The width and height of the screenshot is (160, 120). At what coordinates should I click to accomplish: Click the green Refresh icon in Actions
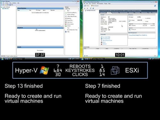click(66, 26)
